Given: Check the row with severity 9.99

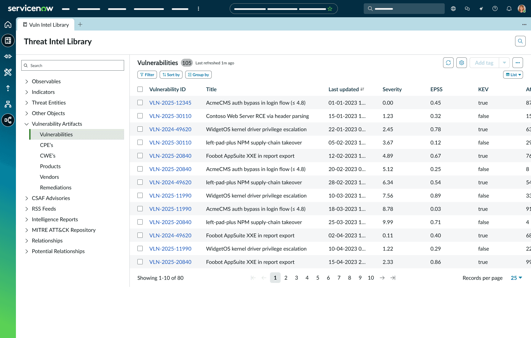Looking at the screenshot, I should [140, 222].
